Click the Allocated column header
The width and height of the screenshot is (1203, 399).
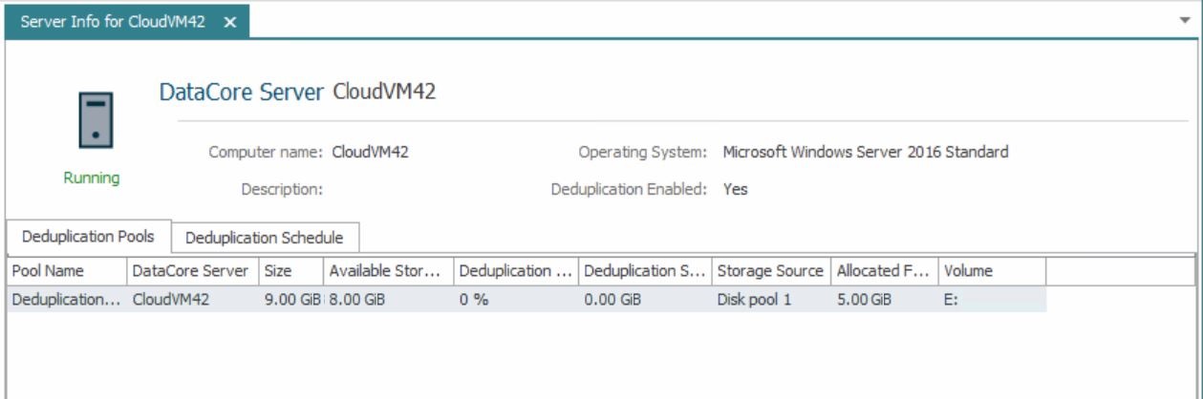(884, 271)
